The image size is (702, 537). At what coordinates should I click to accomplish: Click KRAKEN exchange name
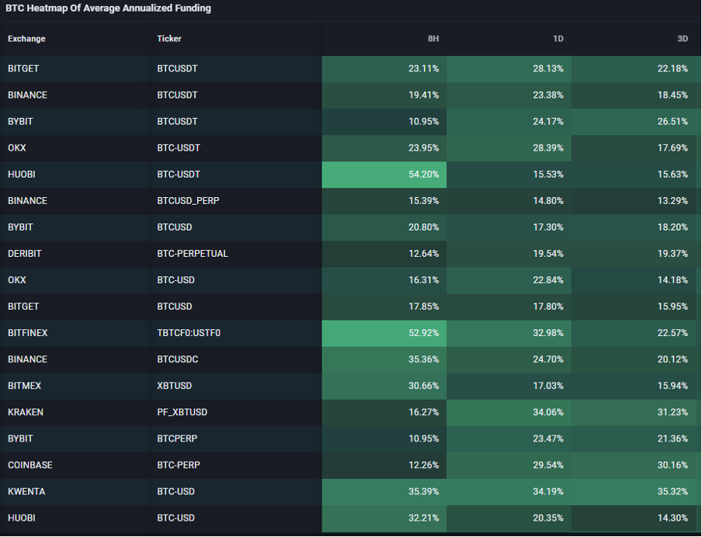[26, 412]
